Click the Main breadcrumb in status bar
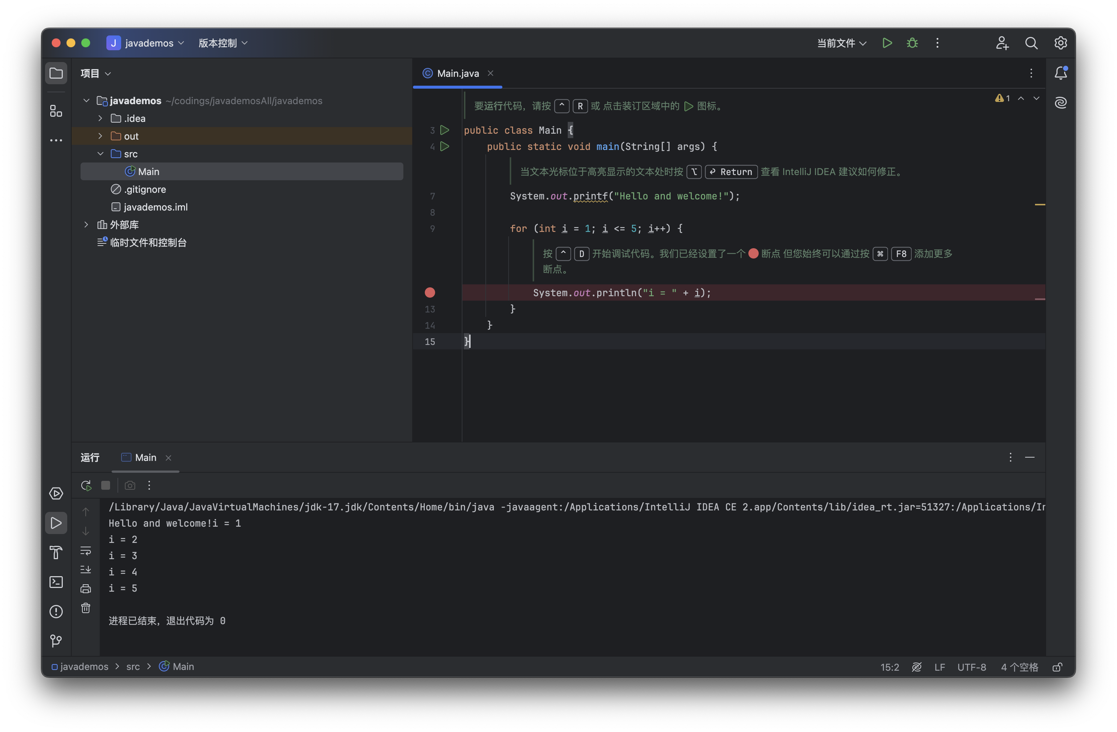This screenshot has width=1117, height=732. (x=177, y=666)
